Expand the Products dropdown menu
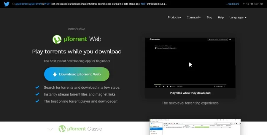Screen dimensions: 267x135 click(174, 18)
